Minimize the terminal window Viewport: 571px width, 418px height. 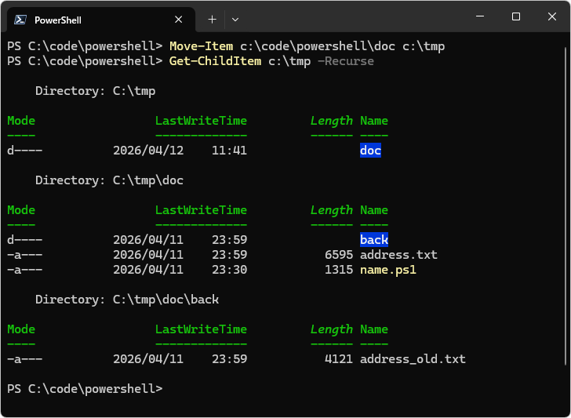click(480, 16)
